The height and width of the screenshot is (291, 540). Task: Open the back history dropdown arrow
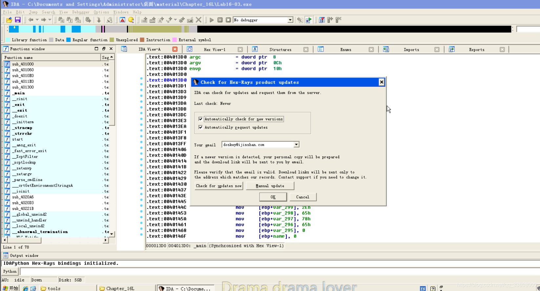(x=37, y=20)
